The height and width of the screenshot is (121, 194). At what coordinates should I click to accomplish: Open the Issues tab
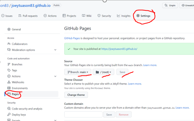[x=7, y=16]
